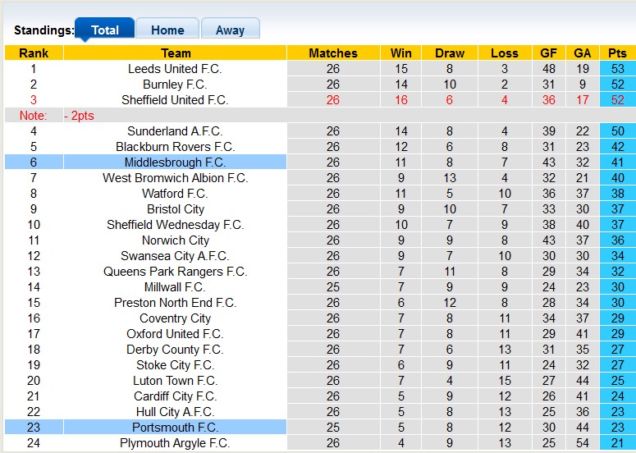Click the Watford F.C. team name
636x453 pixels.
(175, 194)
